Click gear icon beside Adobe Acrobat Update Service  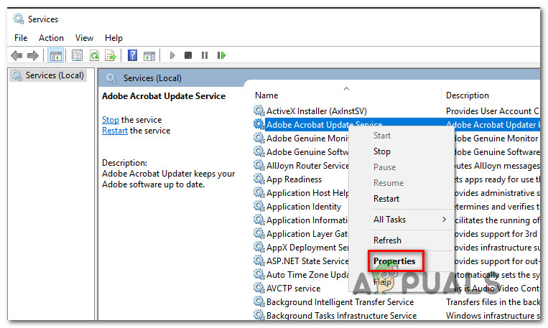tap(259, 124)
